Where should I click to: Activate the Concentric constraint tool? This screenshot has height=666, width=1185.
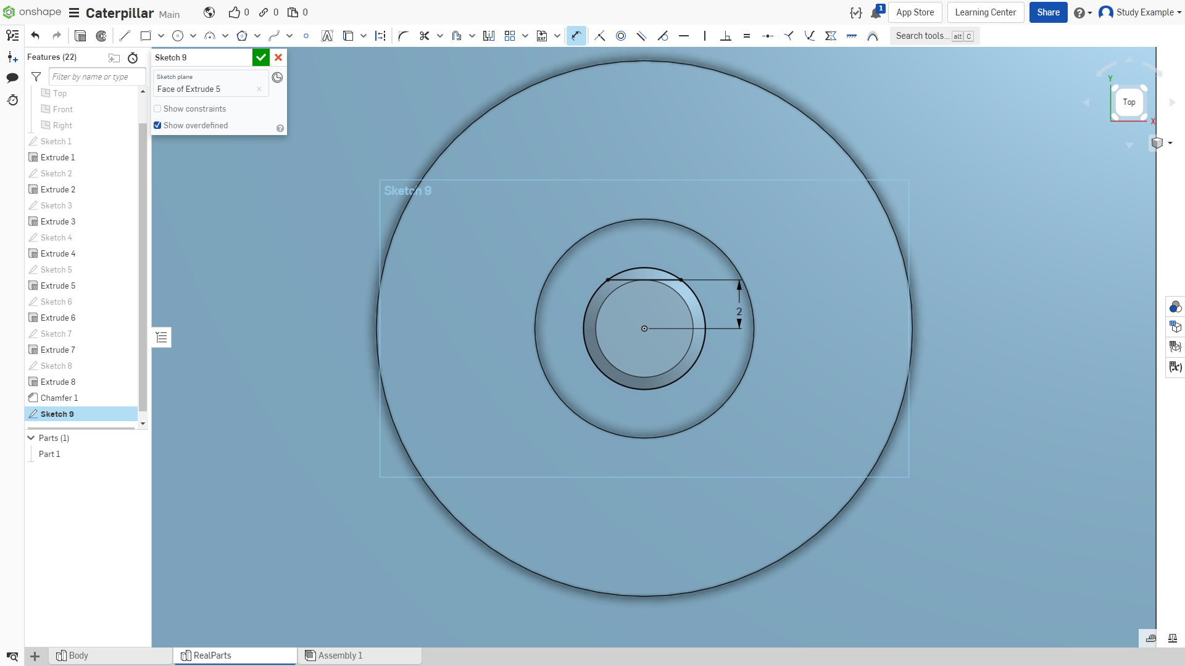point(621,36)
